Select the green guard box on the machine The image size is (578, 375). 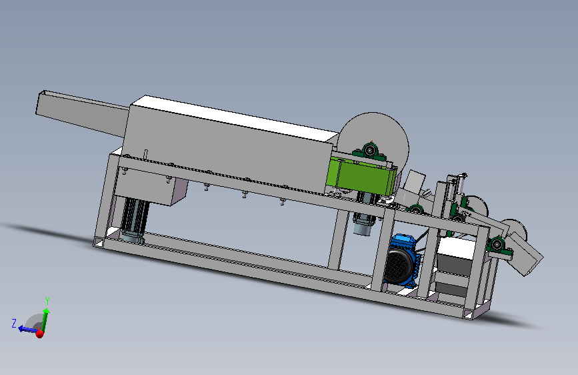click(x=361, y=177)
